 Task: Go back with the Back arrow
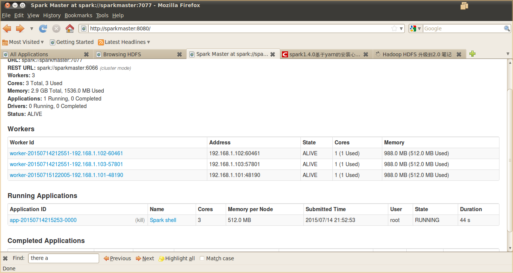[7, 28]
